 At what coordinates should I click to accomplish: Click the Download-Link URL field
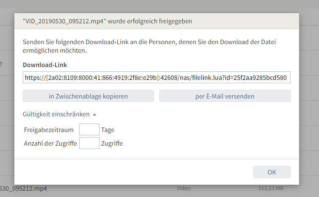tap(157, 78)
